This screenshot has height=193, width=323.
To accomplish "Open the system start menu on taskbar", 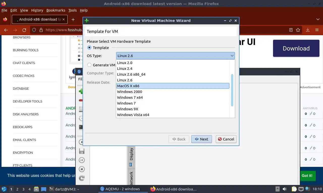I will point(4,189).
